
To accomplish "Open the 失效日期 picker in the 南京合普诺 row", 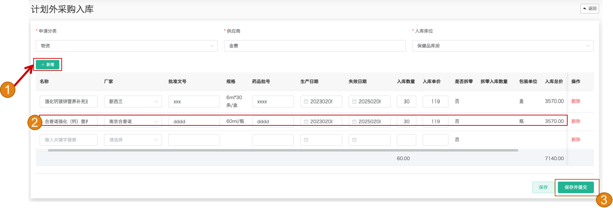I will point(369,122).
